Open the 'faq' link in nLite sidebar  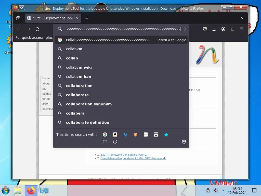point(44,89)
